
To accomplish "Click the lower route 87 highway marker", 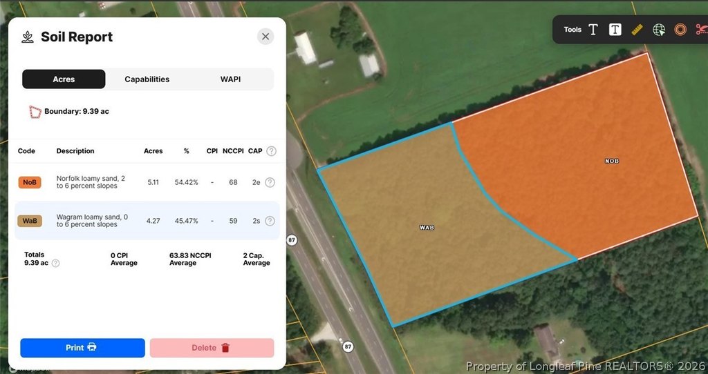I will point(348,346).
